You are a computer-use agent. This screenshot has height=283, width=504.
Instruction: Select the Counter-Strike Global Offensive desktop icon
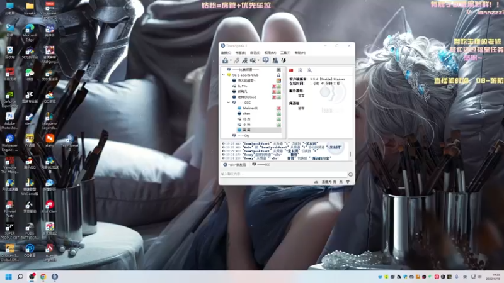click(9, 253)
